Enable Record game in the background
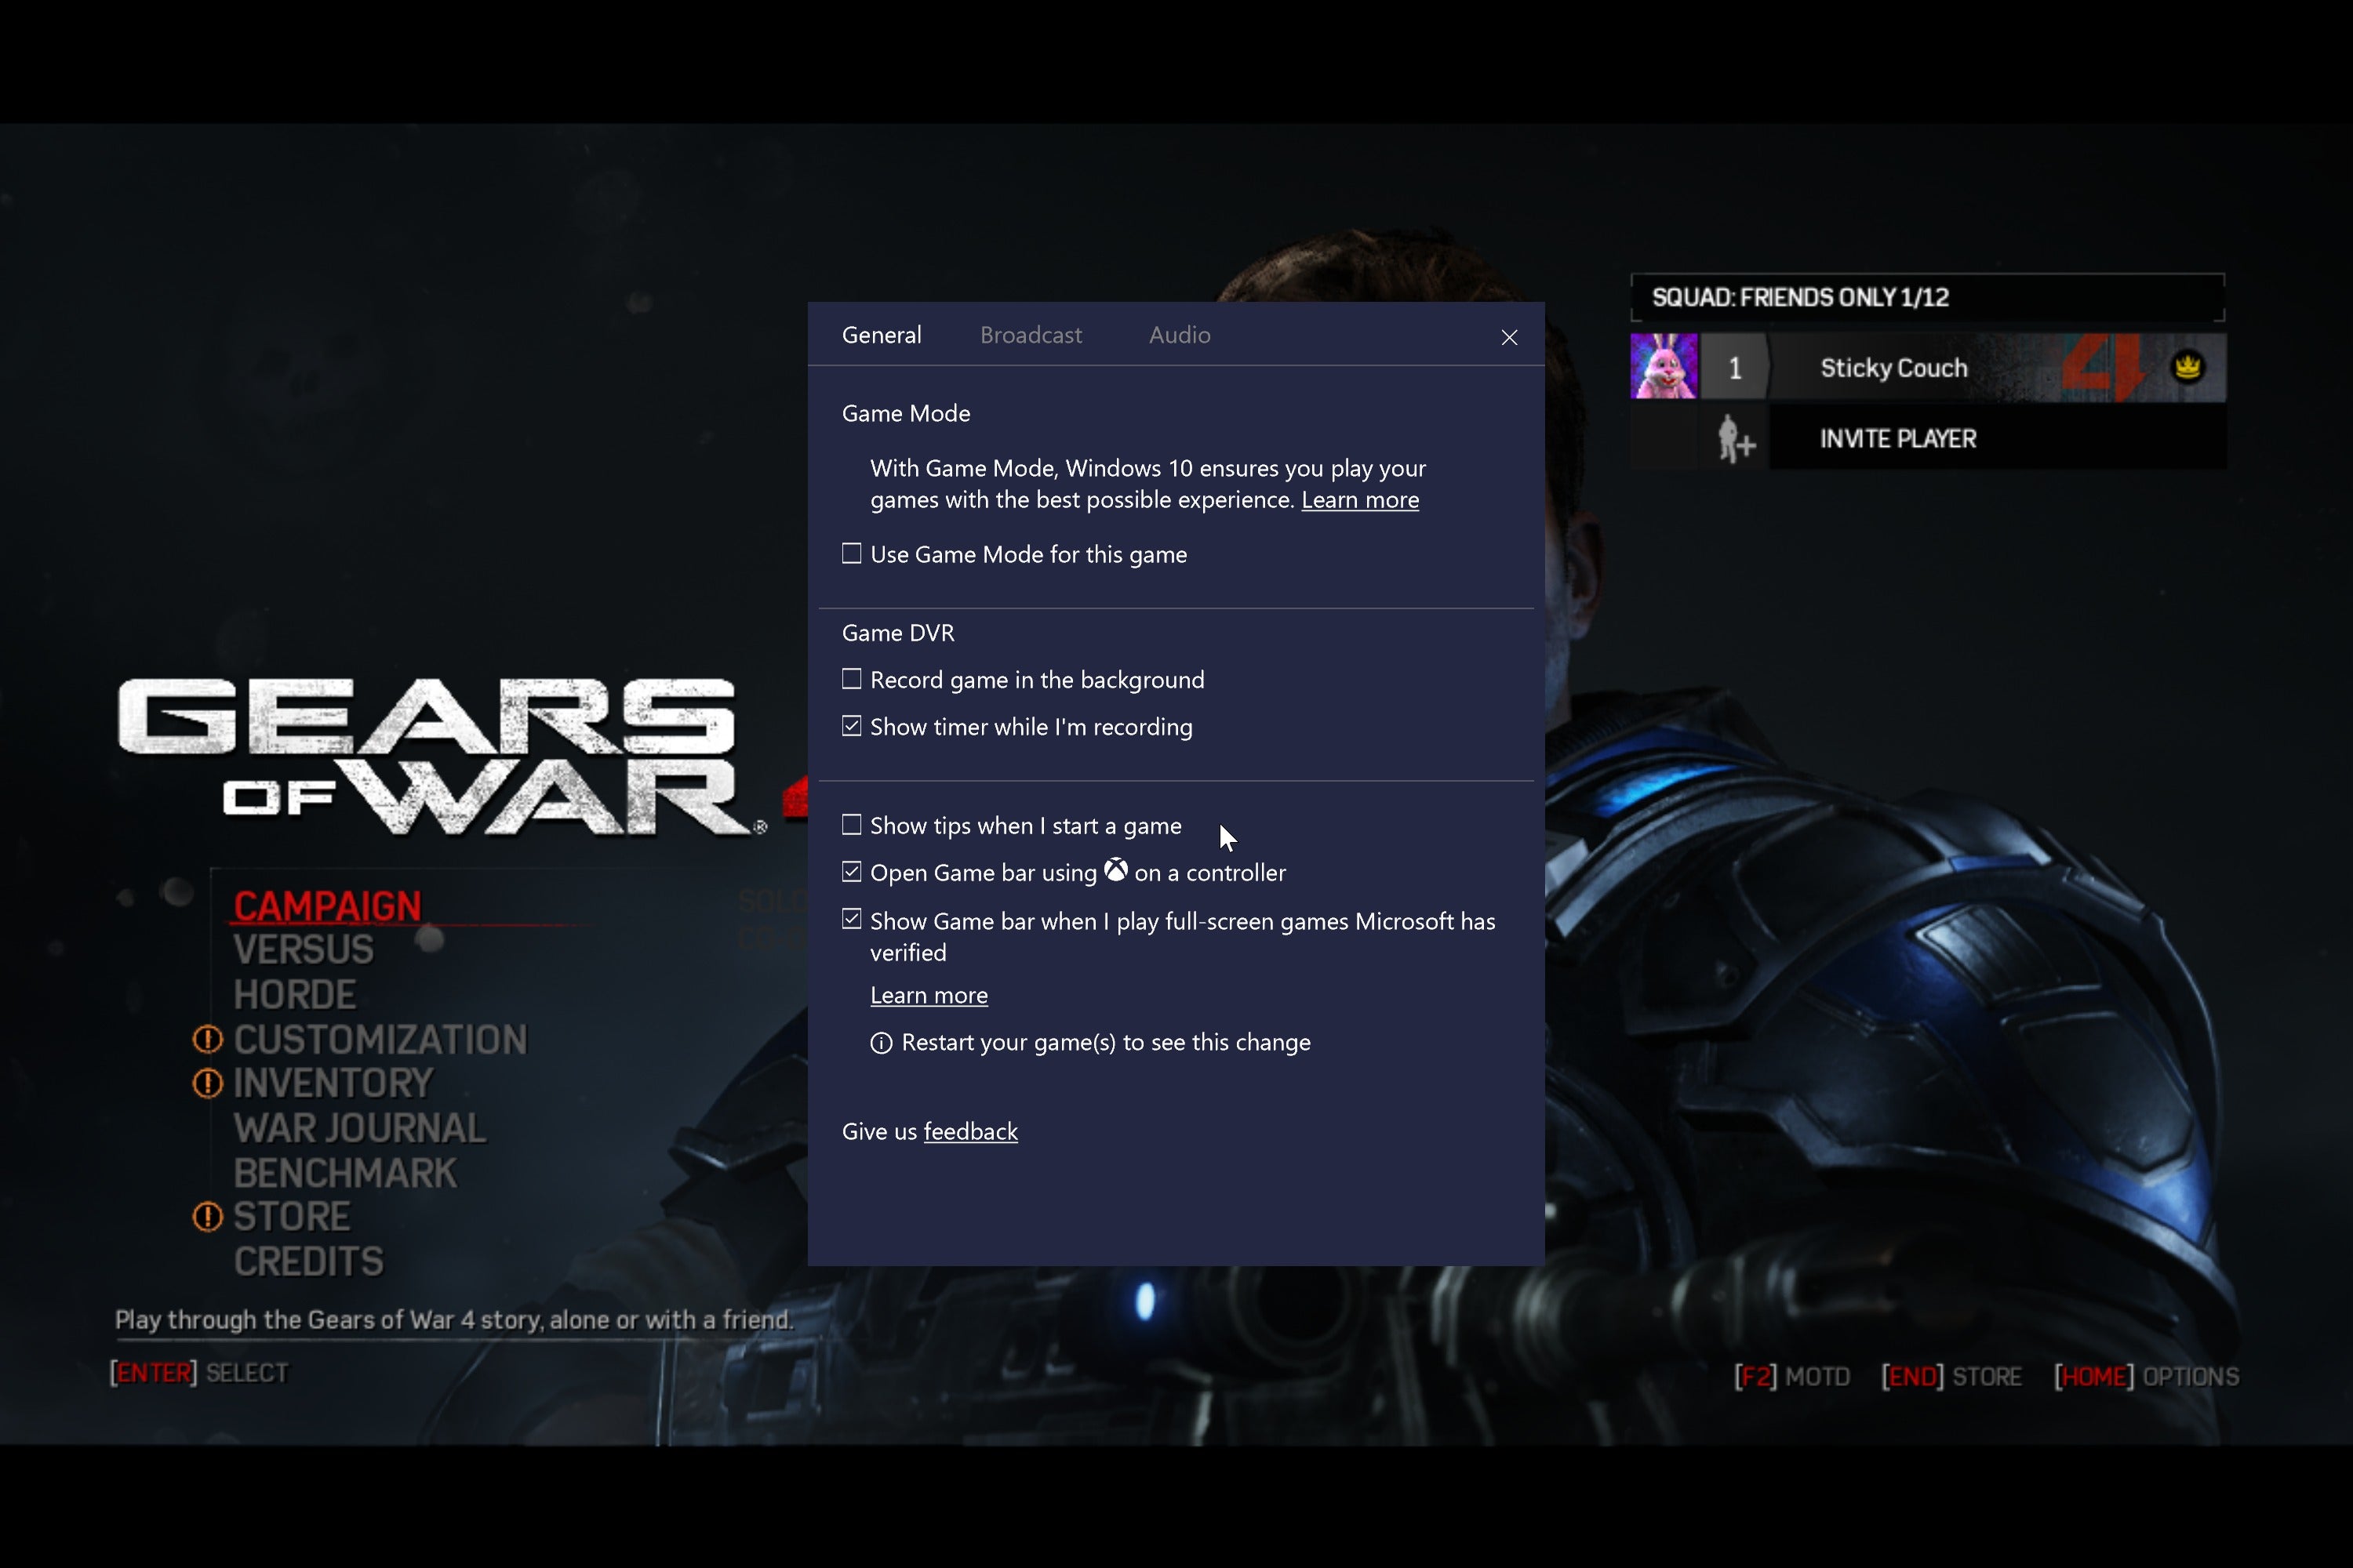 pyautogui.click(x=851, y=679)
